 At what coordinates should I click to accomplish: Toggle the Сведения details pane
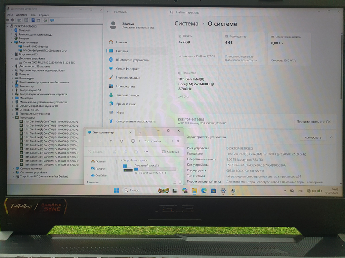[x=170, y=152]
